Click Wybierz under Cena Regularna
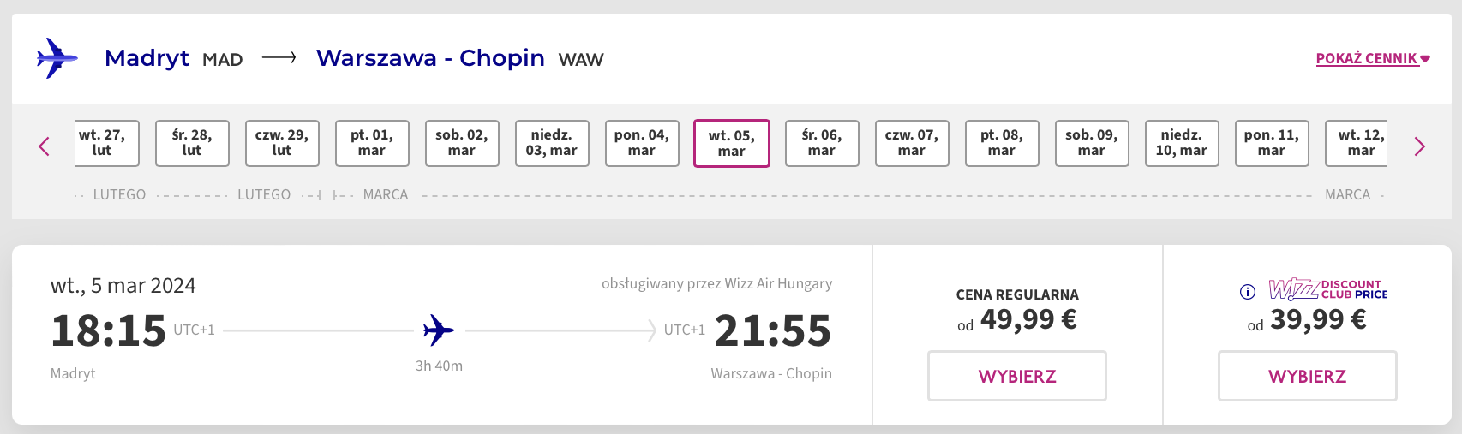The width and height of the screenshot is (1462, 434). (x=1016, y=376)
